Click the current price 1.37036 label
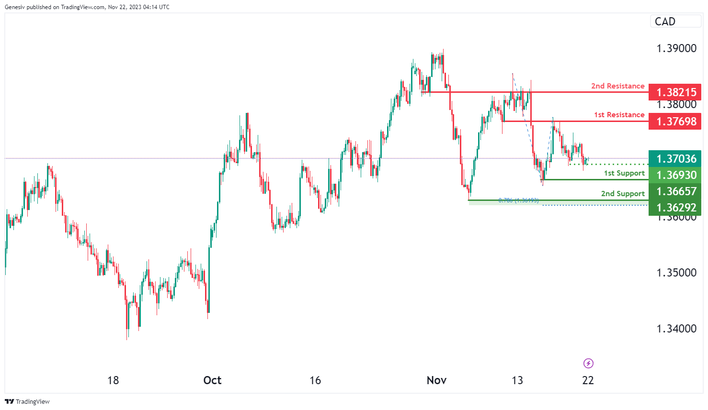Image resolution: width=708 pixels, height=410 pixels. click(x=675, y=159)
